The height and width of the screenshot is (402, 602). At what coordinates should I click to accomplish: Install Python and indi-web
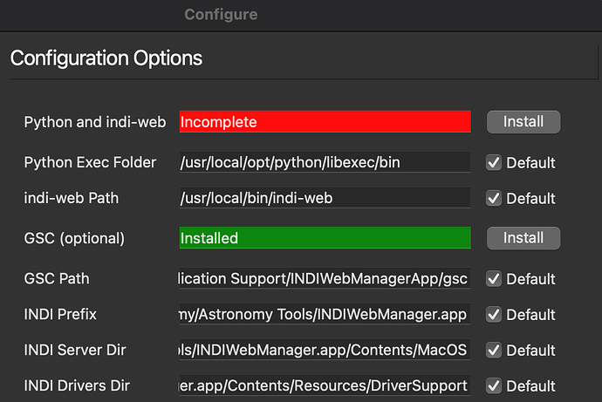coord(523,122)
